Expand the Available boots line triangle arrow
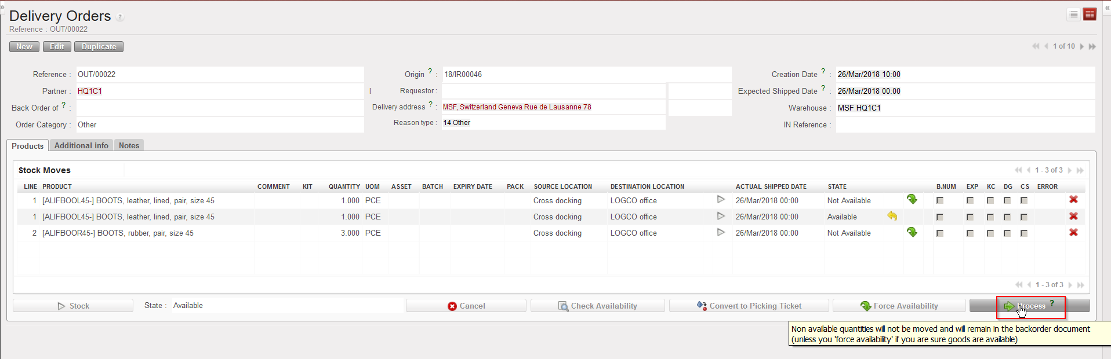This screenshot has height=359, width=1111. click(x=721, y=216)
